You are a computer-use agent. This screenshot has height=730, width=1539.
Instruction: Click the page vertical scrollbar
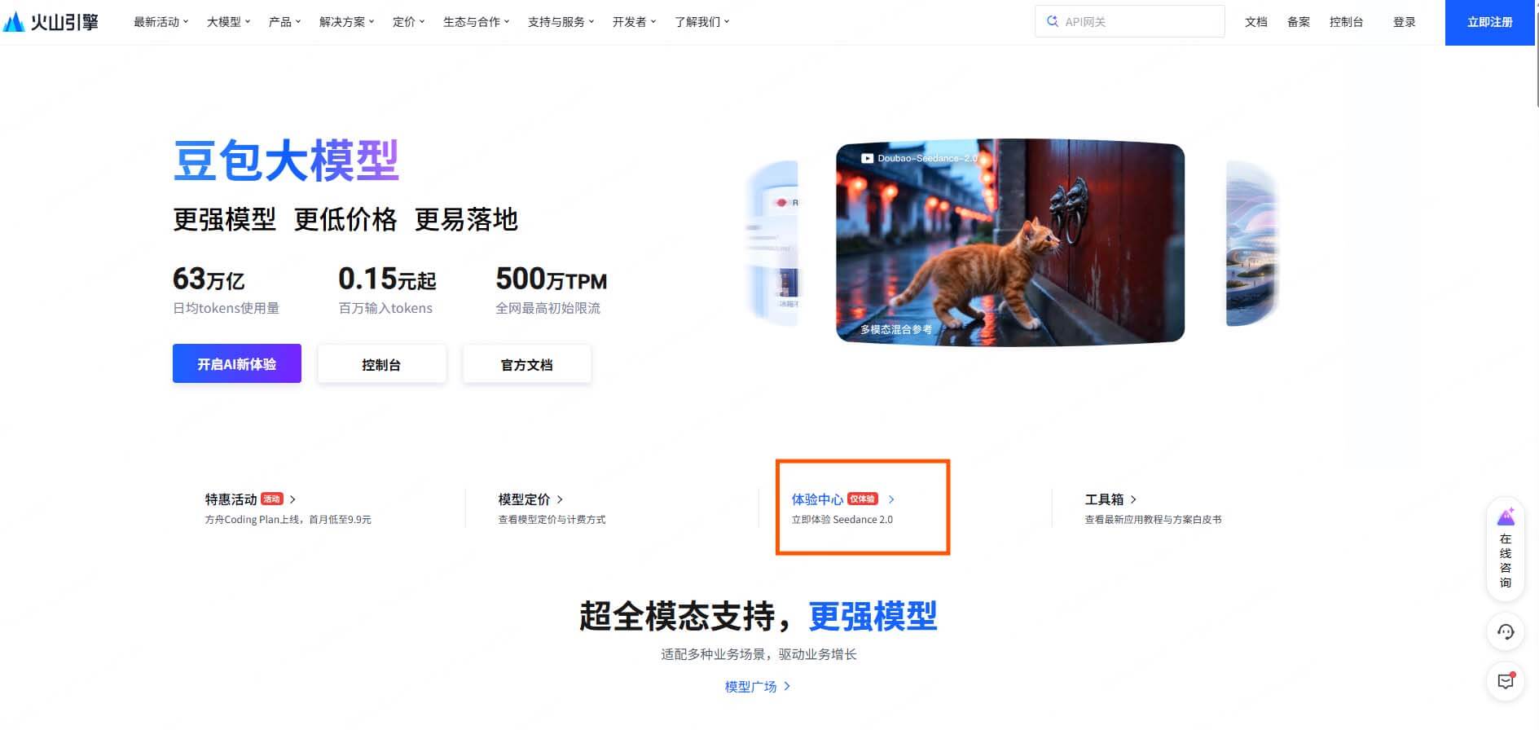pos(1537,365)
